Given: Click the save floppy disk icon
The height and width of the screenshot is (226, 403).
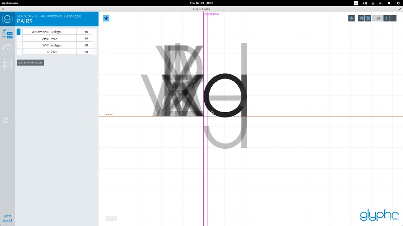Looking at the screenshot, I should click(x=5, y=120).
